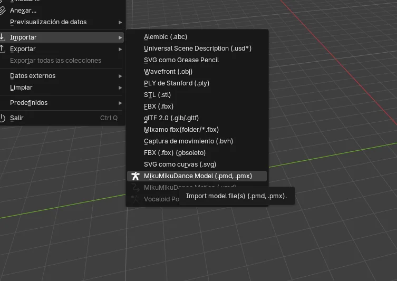Open the Datos externos submenu
397x281 pixels.
tap(62, 76)
